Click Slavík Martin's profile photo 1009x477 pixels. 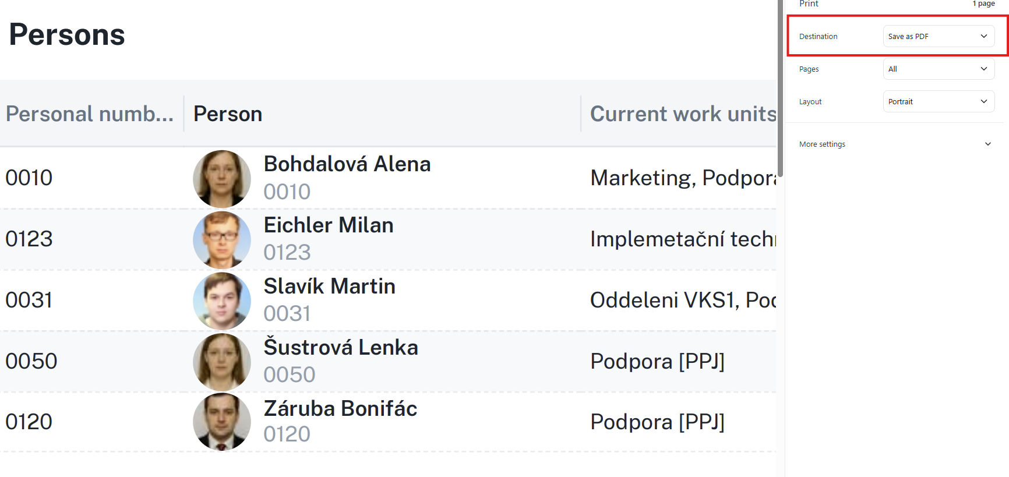click(222, 301)
